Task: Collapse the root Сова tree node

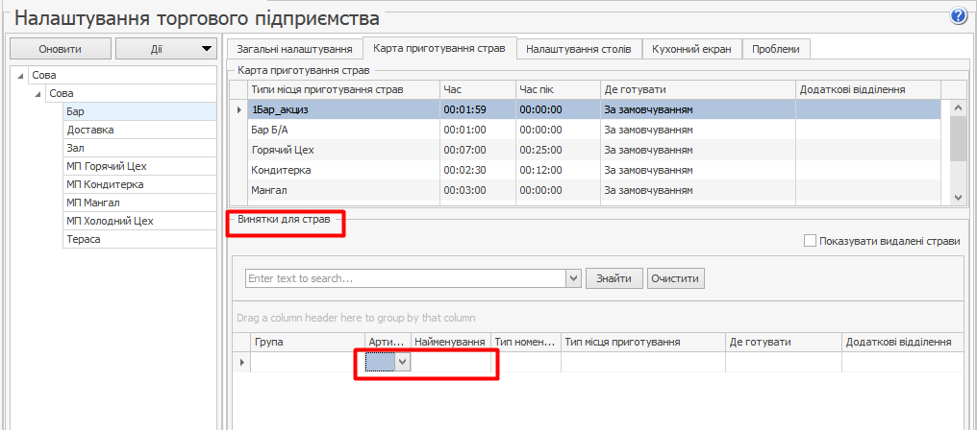Action: (22, 75)
